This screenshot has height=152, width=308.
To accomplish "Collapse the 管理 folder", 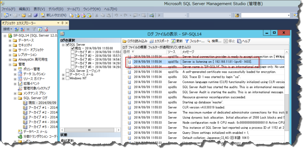I will click(10, 64).
